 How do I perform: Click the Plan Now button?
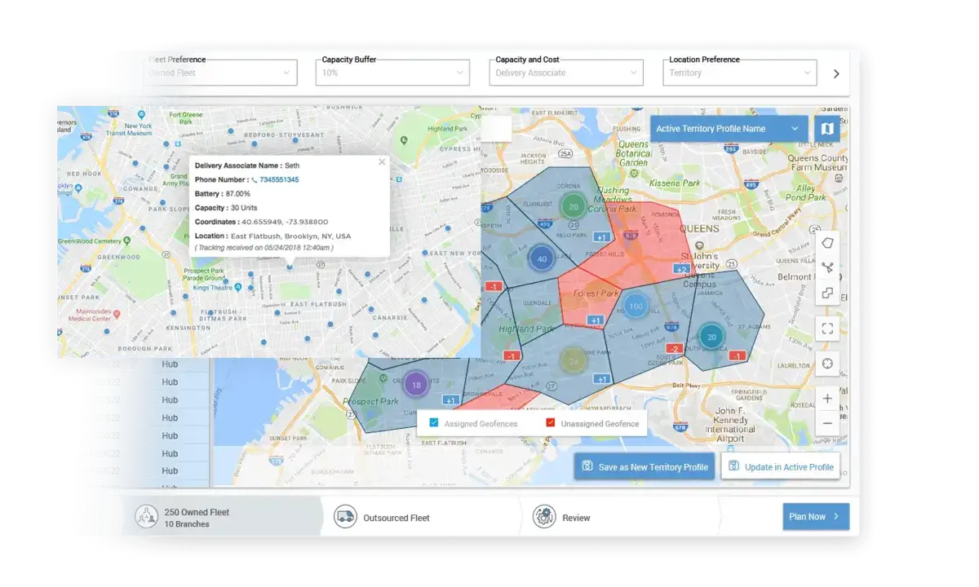click(816, 517)
